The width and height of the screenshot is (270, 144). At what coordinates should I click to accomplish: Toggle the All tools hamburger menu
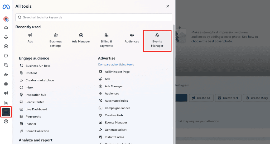6,112
